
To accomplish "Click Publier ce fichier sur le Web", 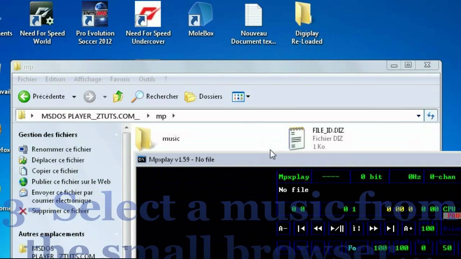I will 71,182.
